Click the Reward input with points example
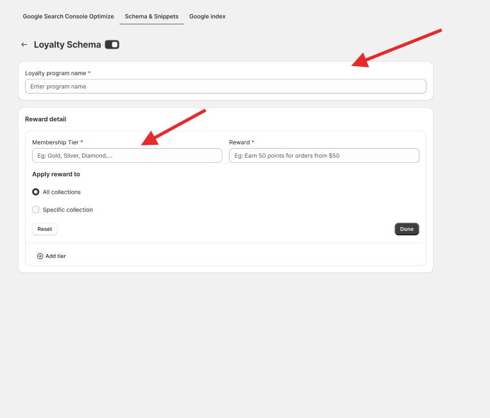This screenshot has width=490, height=418. (324, 156)
